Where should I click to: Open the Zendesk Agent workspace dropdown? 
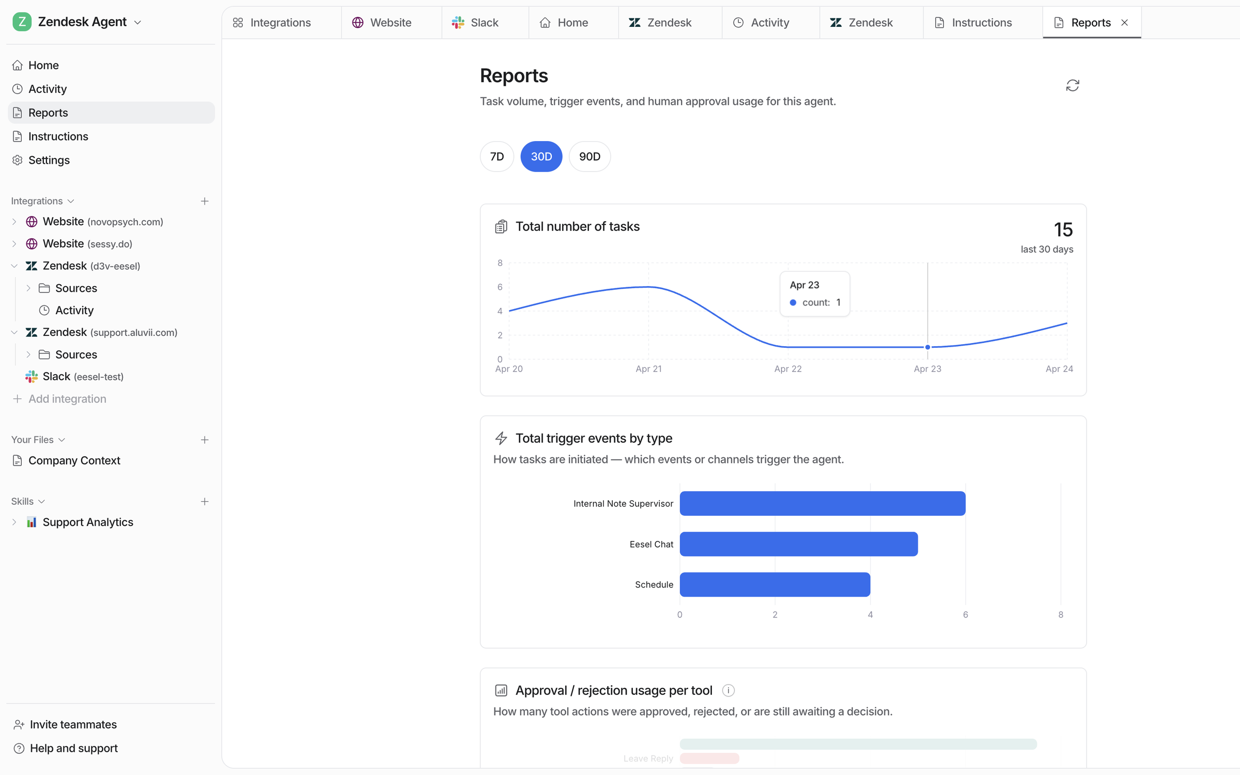pos(137,22)
